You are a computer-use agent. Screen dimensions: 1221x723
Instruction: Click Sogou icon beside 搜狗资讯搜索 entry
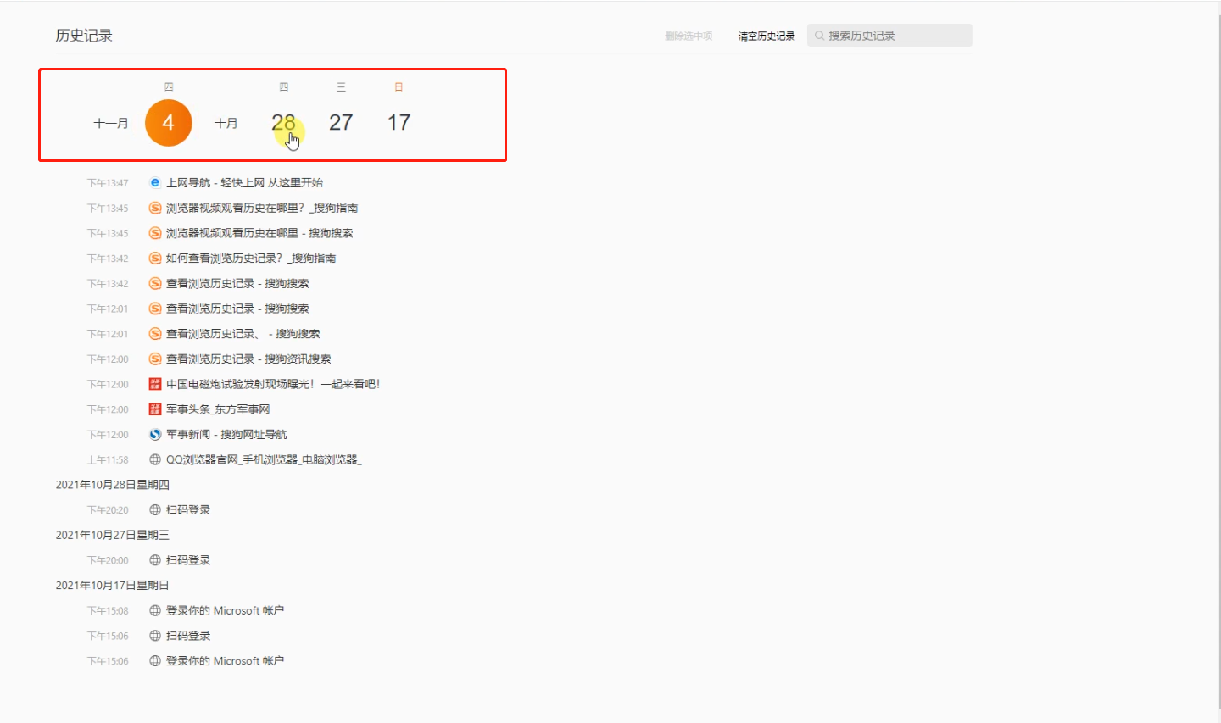155,359
